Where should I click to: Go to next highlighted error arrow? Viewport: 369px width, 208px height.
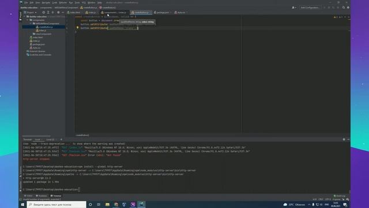point(348,17)
